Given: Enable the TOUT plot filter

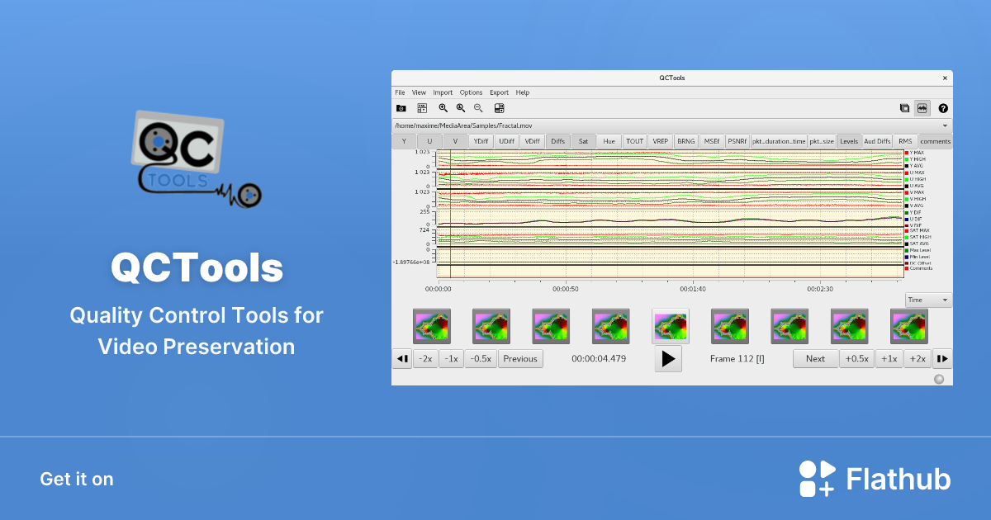Looking at the screenshot, I should click(x=634, y=140).
